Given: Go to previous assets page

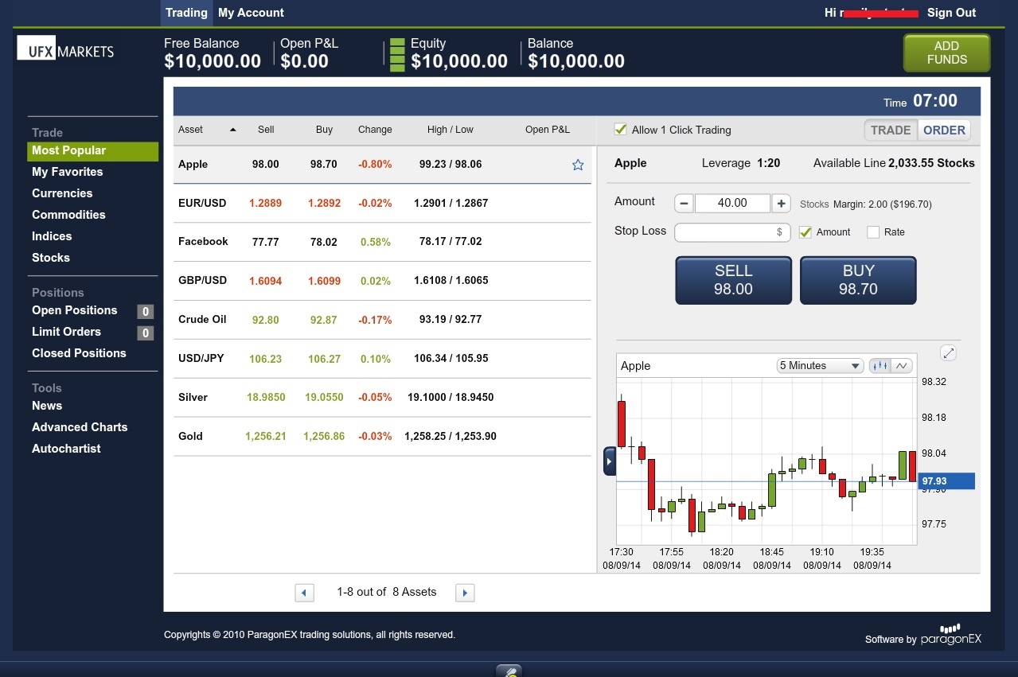Looking at the screenshot, I should click(304, 593).
